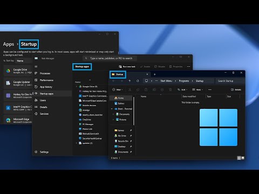The width and height of the screenshot is (259, 194).
Task: Click Programs in Explorer address breadcrumb
Action: tap(184, 81)
